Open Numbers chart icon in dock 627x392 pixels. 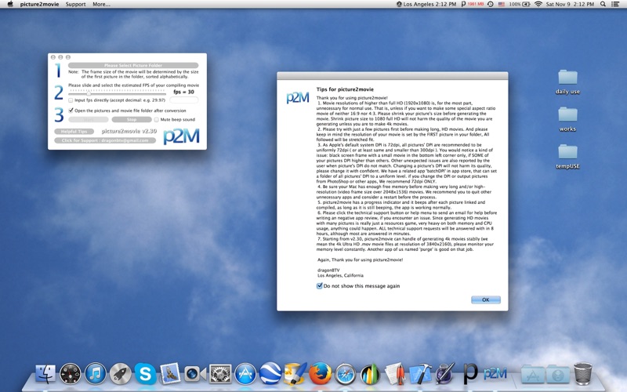point(370,374)
